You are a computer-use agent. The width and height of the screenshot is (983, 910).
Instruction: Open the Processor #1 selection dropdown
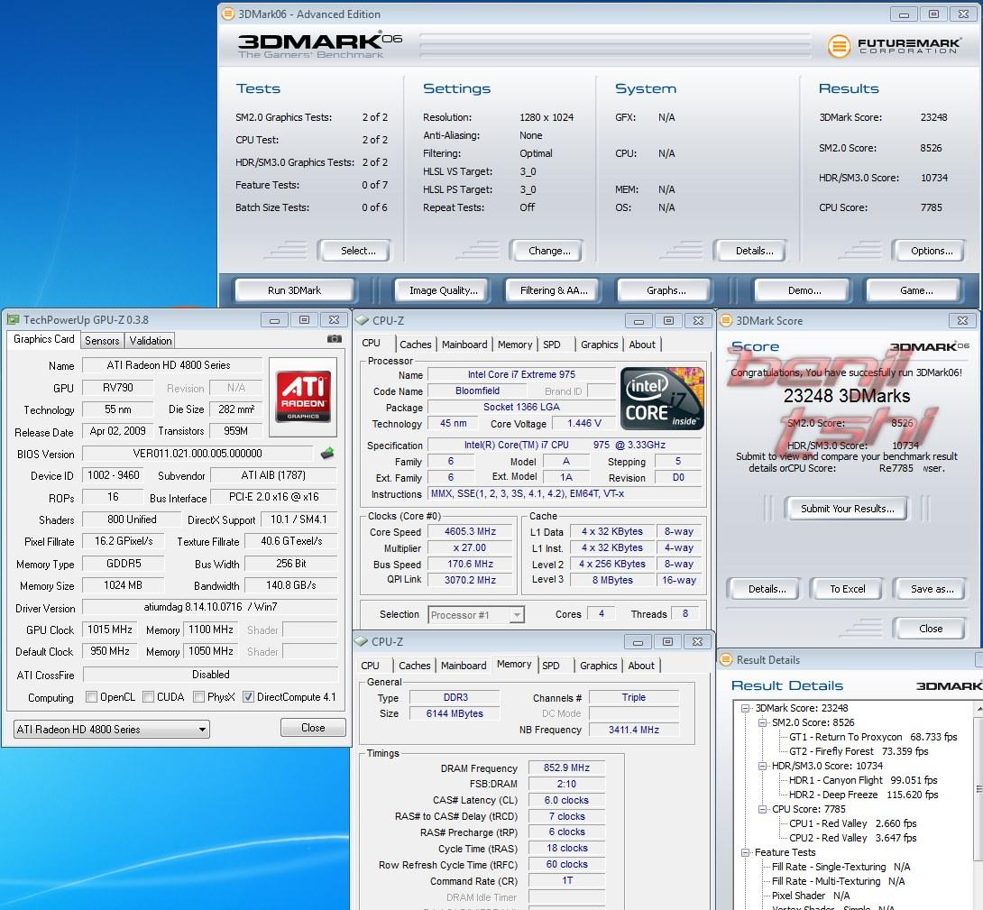click(x=476, y=614)
